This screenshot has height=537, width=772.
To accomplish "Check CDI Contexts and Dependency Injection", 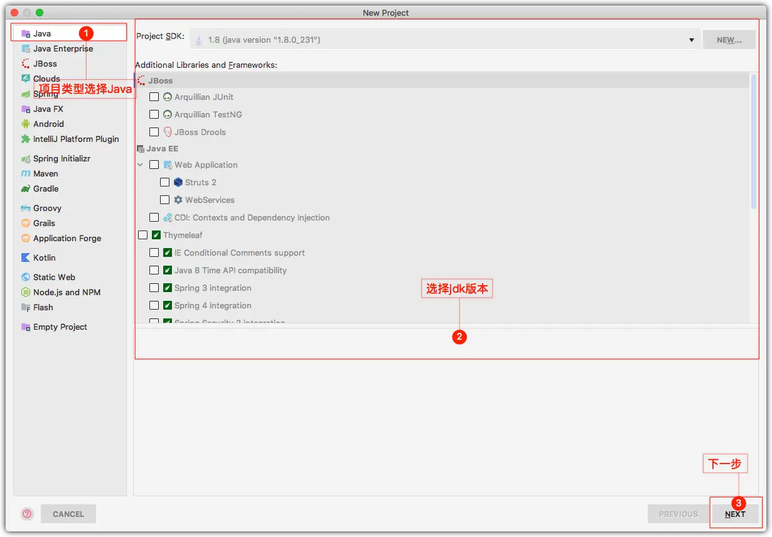I will click(154, 217).
